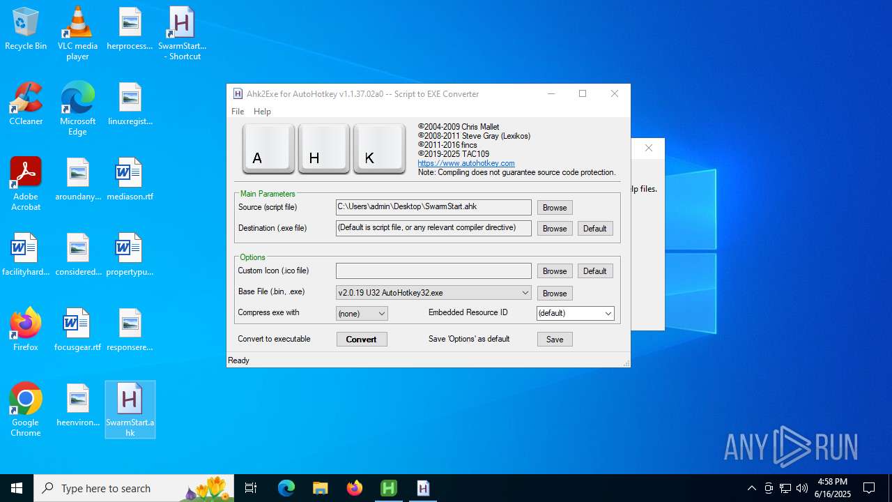Open Task View from the taskbar
Image resolution: width=892 pixels, height=502 pixels.
(251, 488)
